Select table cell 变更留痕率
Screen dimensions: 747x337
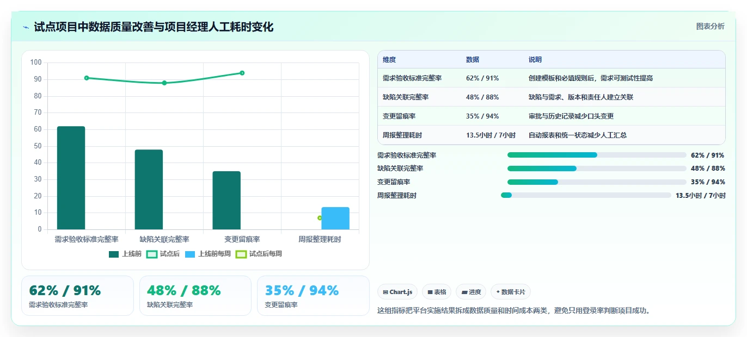coord(399,116)
